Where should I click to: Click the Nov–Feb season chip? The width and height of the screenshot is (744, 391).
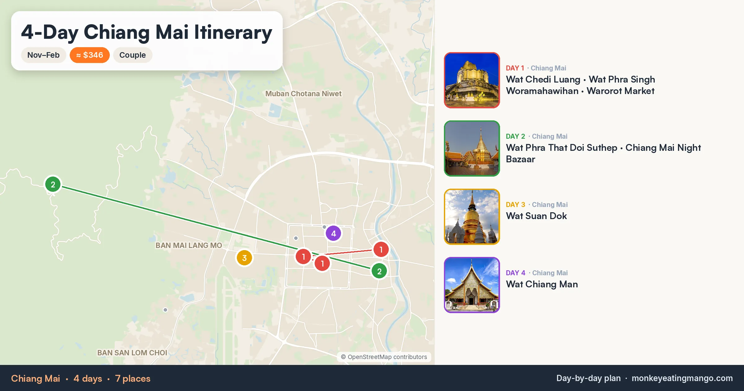[43, 55]
